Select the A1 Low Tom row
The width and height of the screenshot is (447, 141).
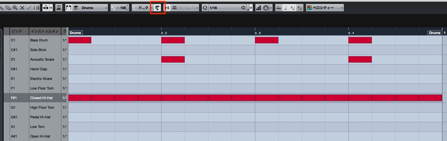(35, 127)
